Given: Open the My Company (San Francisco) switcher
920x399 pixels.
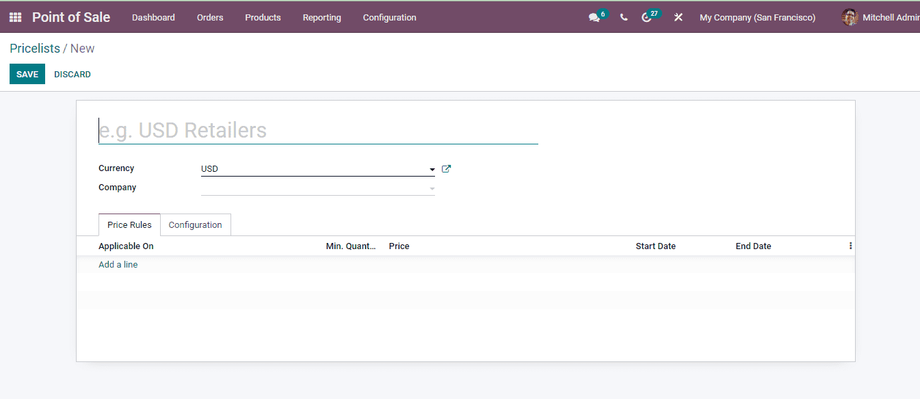Looking at the screenshot, I should tap(757, 18).
